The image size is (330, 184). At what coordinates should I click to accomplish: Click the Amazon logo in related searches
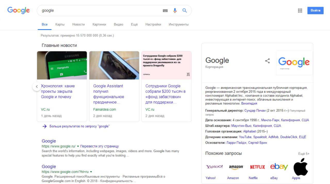coord(236,167)
